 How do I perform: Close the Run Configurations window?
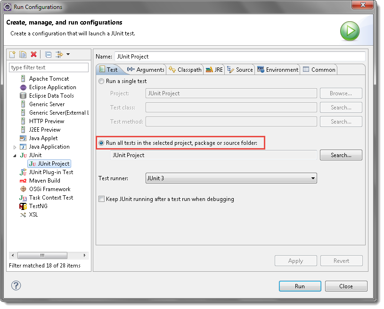pyautogui.click(x=363, y=5)
